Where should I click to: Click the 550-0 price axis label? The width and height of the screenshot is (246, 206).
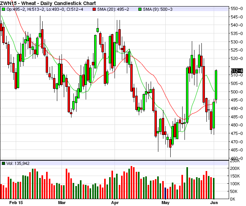coord(237,8)
